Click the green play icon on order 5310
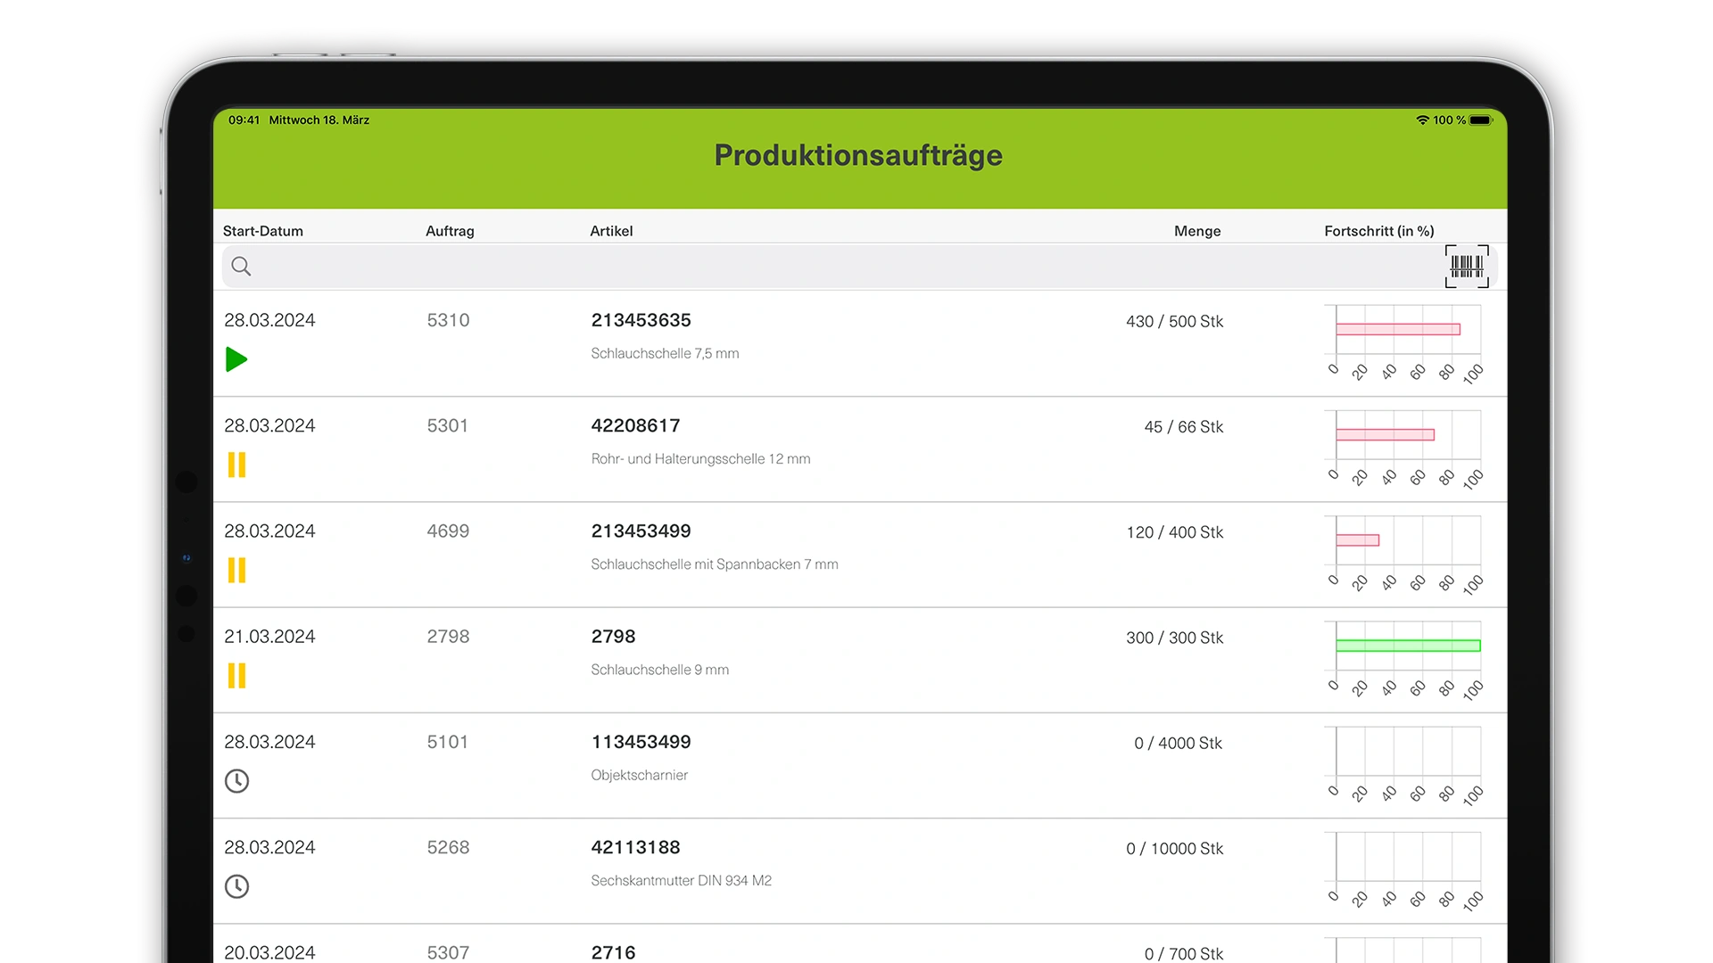 pos(236,359)
